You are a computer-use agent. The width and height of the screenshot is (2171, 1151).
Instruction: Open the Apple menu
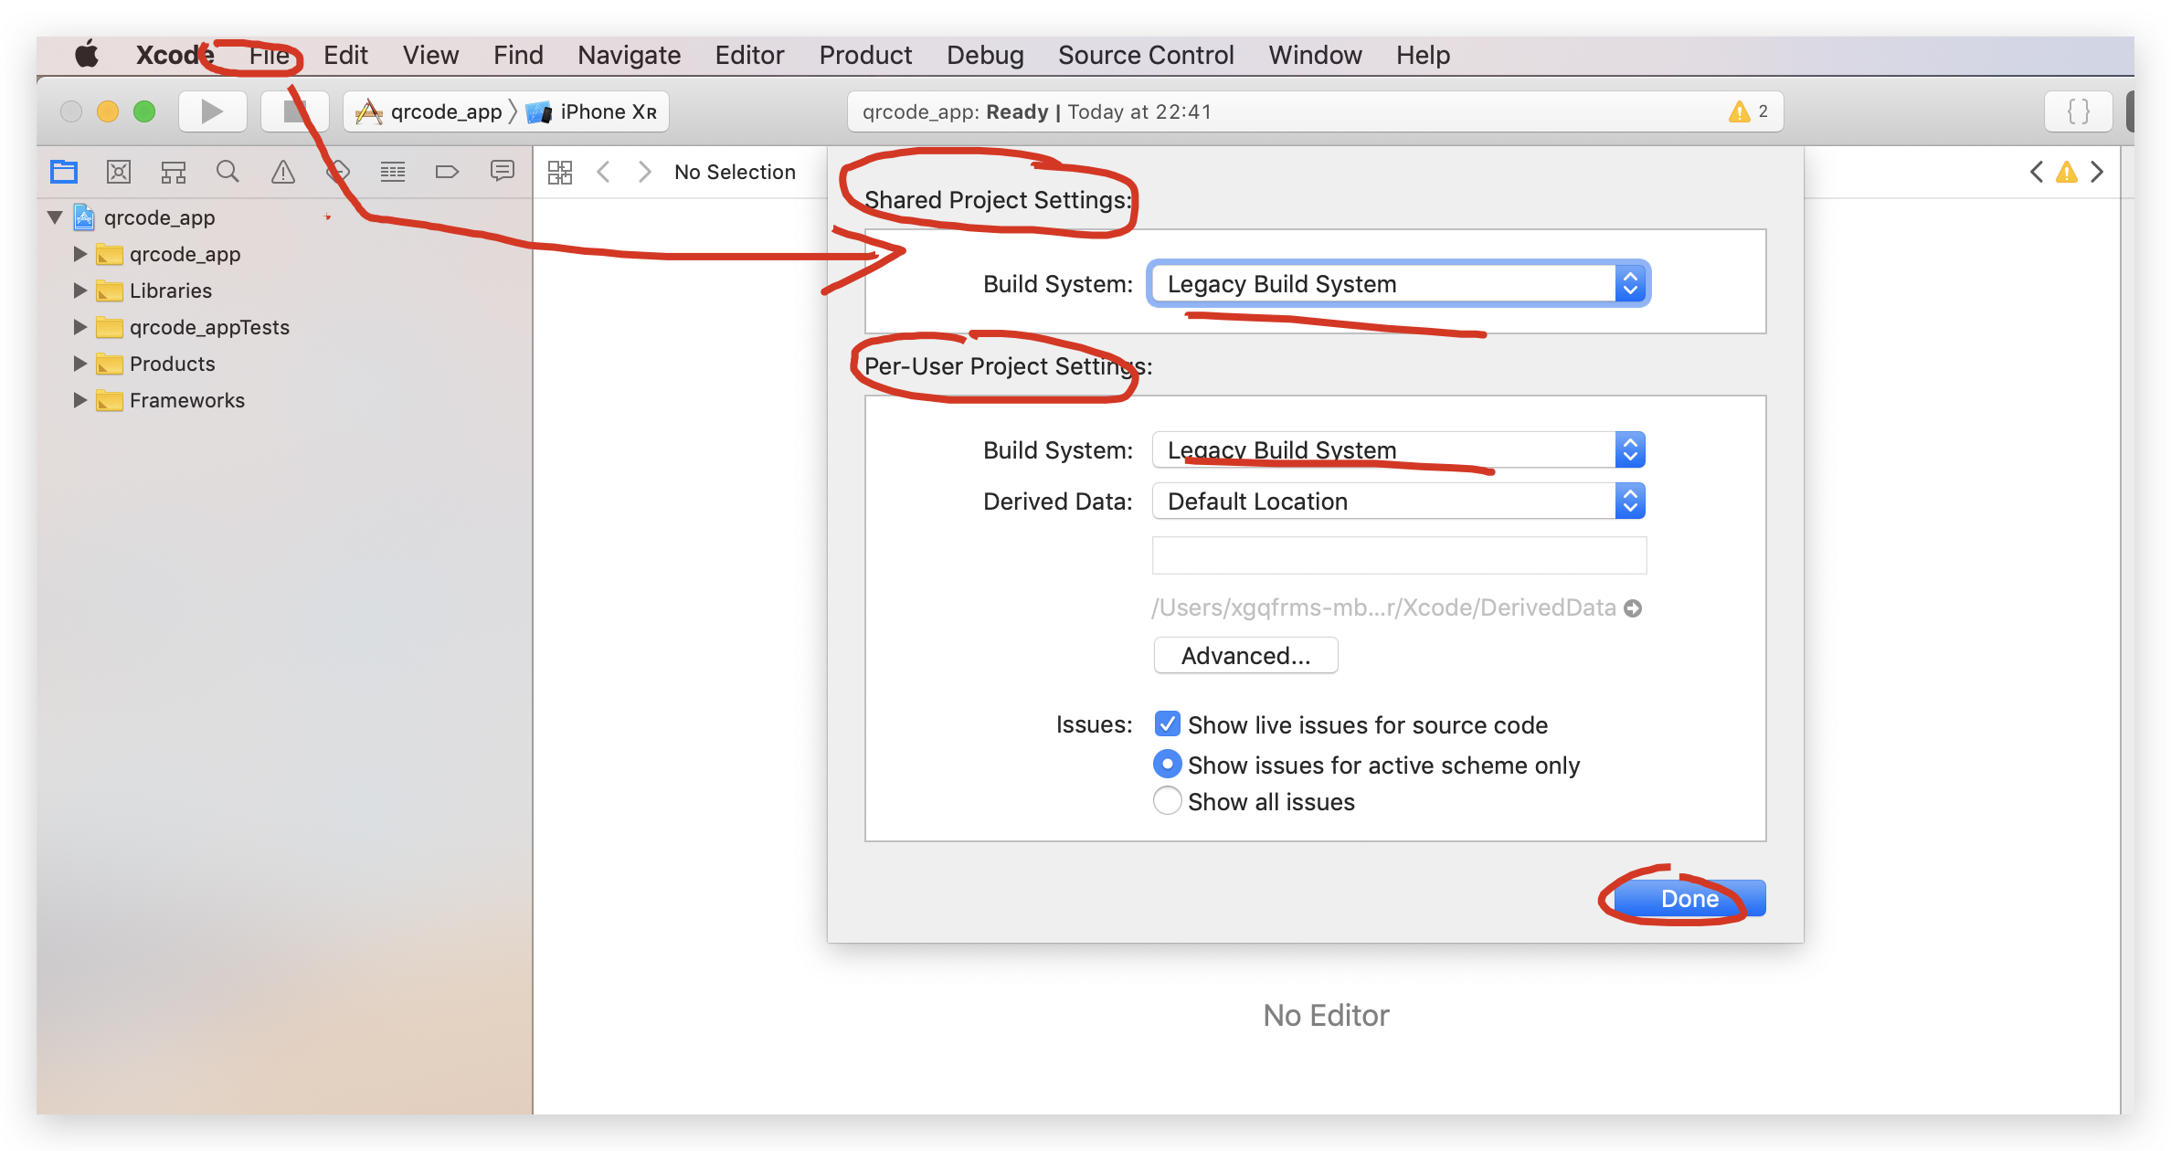87,55
